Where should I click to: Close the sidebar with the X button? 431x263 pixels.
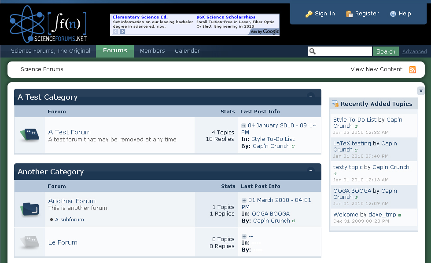(x=421, y=91)
